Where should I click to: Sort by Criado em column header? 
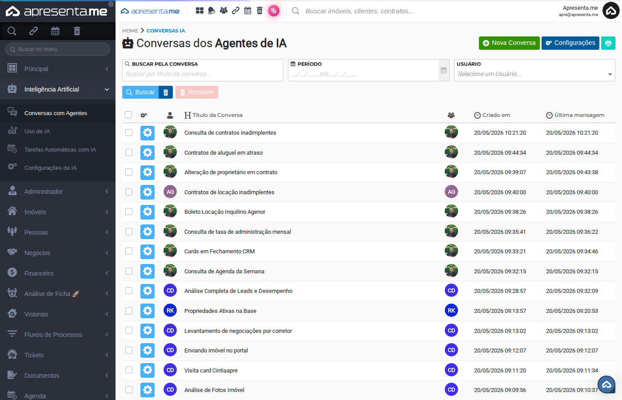(492, 115)
